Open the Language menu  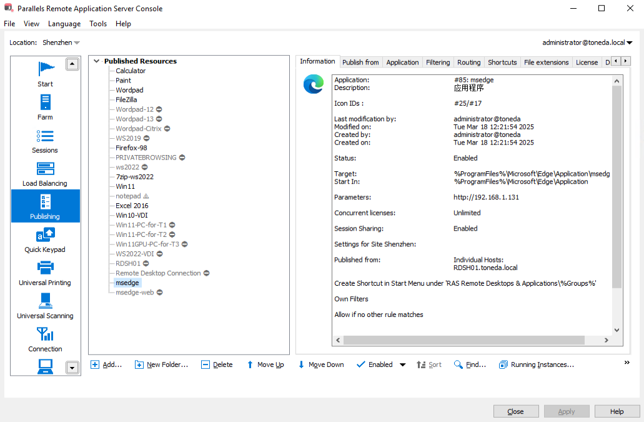pyautogui.click(x=64, y=24)
